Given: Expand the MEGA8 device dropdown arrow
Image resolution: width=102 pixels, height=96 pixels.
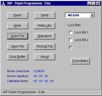Looking at the screenshot, I should pos(92,15).
